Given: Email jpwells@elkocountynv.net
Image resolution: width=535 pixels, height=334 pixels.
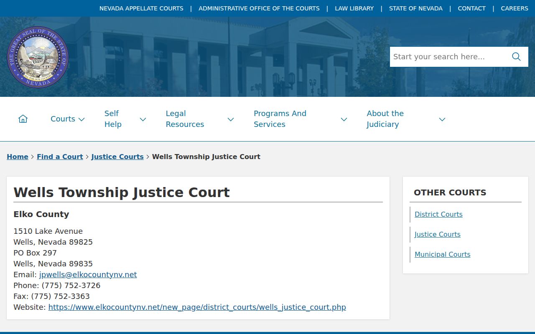Looking at the screenshot, I should coord(88,275).
